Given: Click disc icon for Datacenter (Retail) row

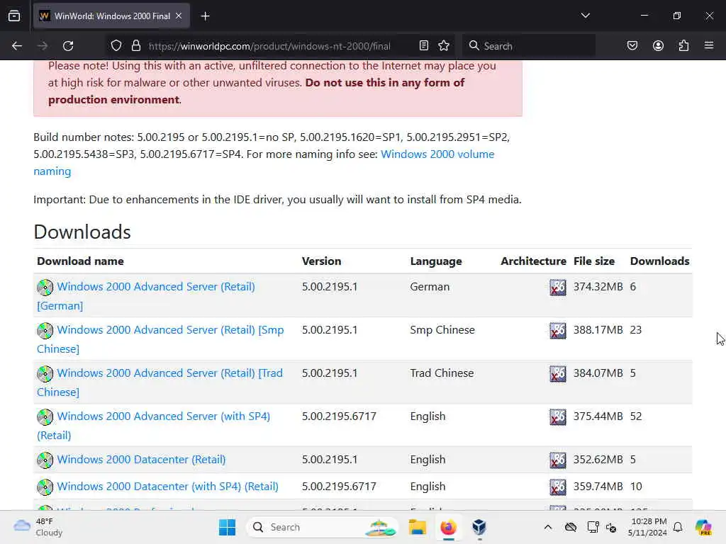Looking at the screenshot, I should pos(45,460).
